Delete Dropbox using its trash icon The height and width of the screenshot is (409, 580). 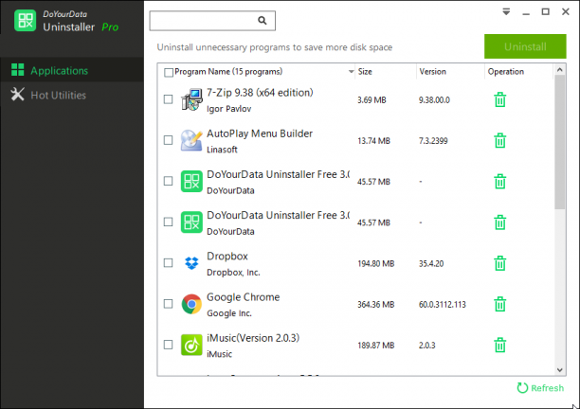(499, 263)
